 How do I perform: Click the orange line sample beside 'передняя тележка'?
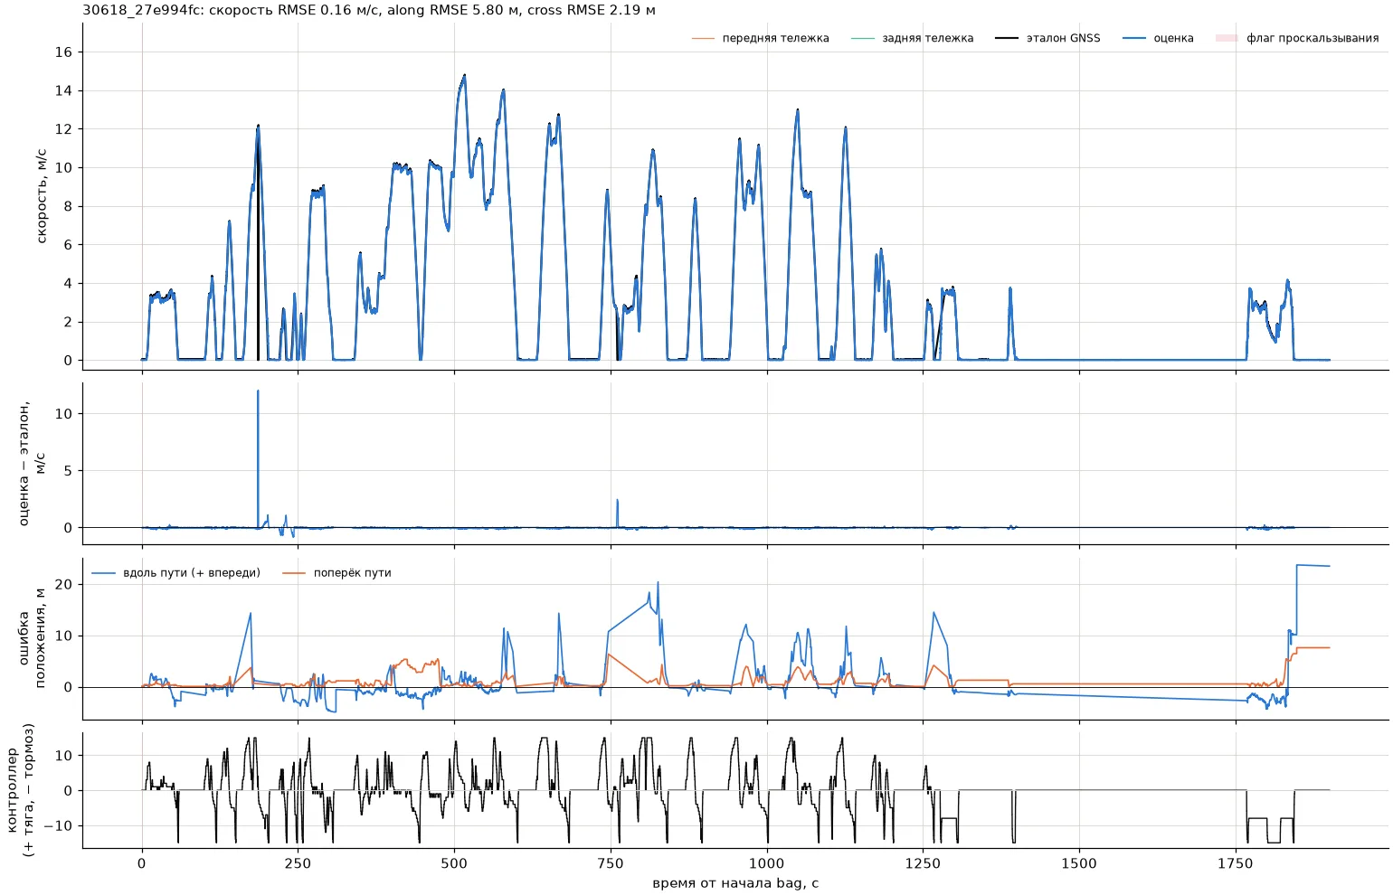pyautogui.click(x=703, y=38)
